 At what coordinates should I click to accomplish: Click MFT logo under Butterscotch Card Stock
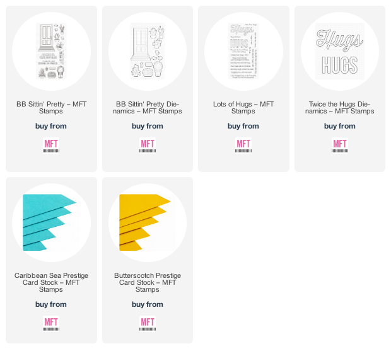148,324
